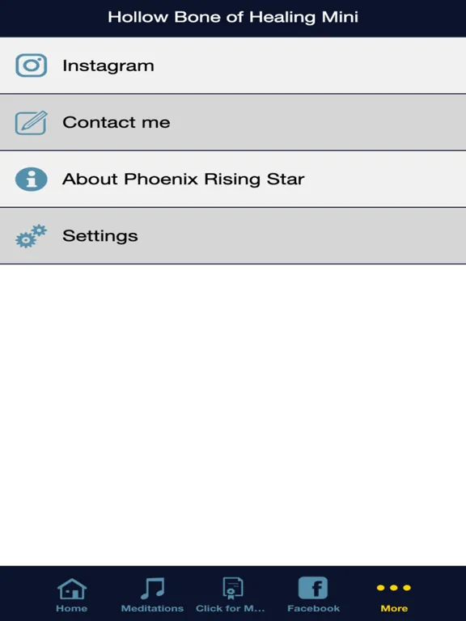Tap the Home house icon
Screen dimensions: 466x621
(72, 589)
